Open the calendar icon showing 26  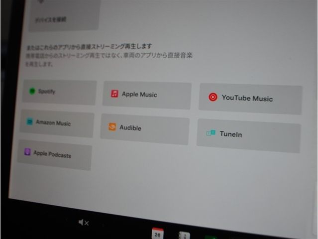158,234
